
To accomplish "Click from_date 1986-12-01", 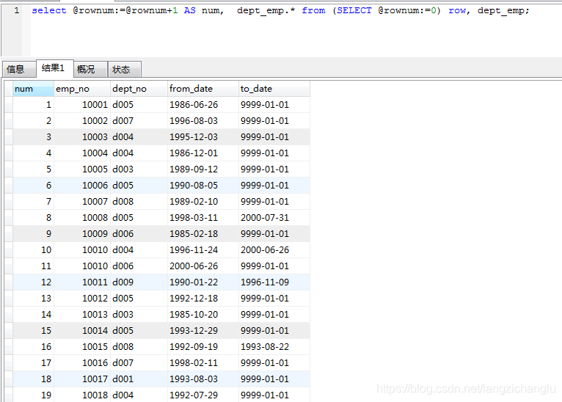I will click(x=203, y=153).
